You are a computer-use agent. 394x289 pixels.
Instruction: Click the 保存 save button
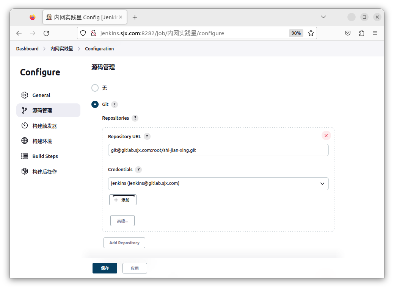[105, 268]
